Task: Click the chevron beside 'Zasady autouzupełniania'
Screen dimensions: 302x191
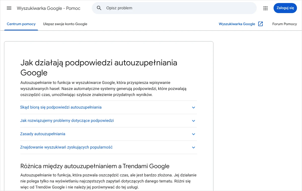Action: click(x=194, y=134)
